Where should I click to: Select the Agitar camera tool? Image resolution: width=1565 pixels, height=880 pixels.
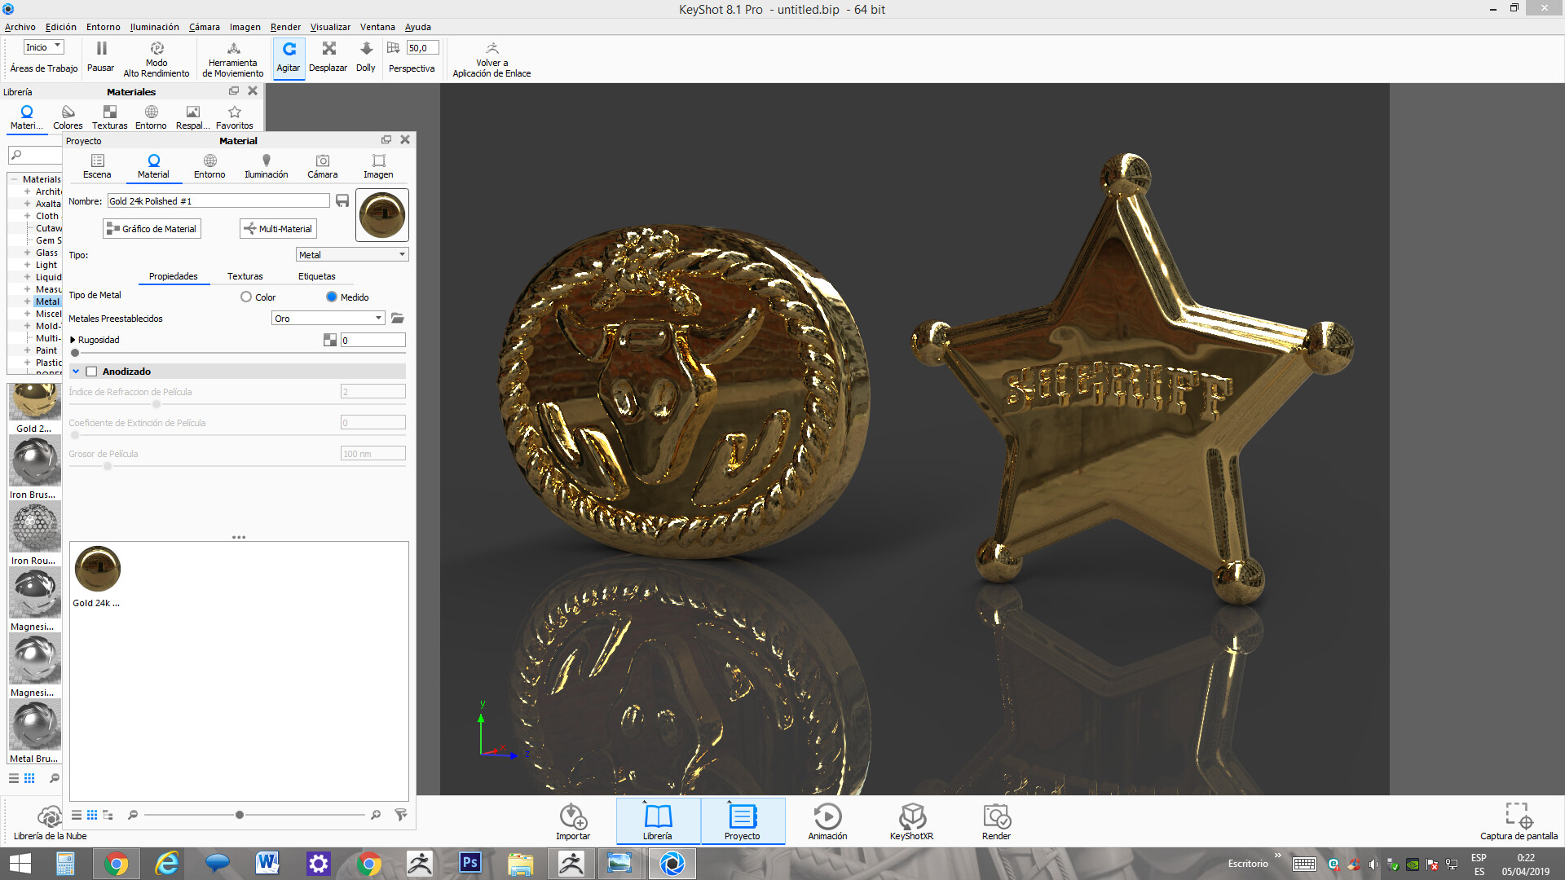coord(289,58)
